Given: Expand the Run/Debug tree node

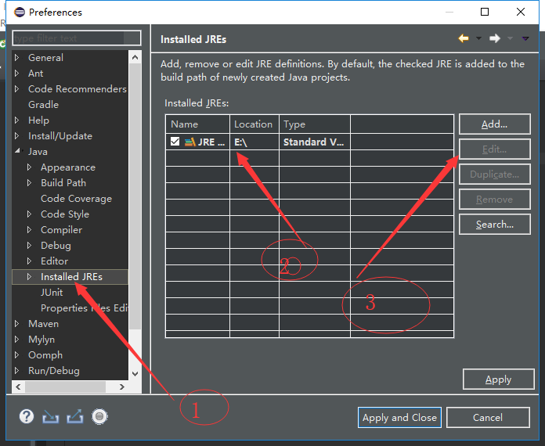Looking at the screenshot, I should [16, 370].
